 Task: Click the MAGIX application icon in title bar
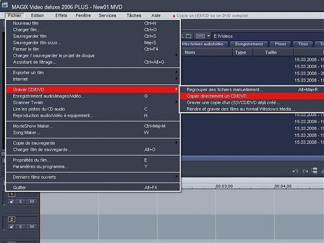coord(4,5)
